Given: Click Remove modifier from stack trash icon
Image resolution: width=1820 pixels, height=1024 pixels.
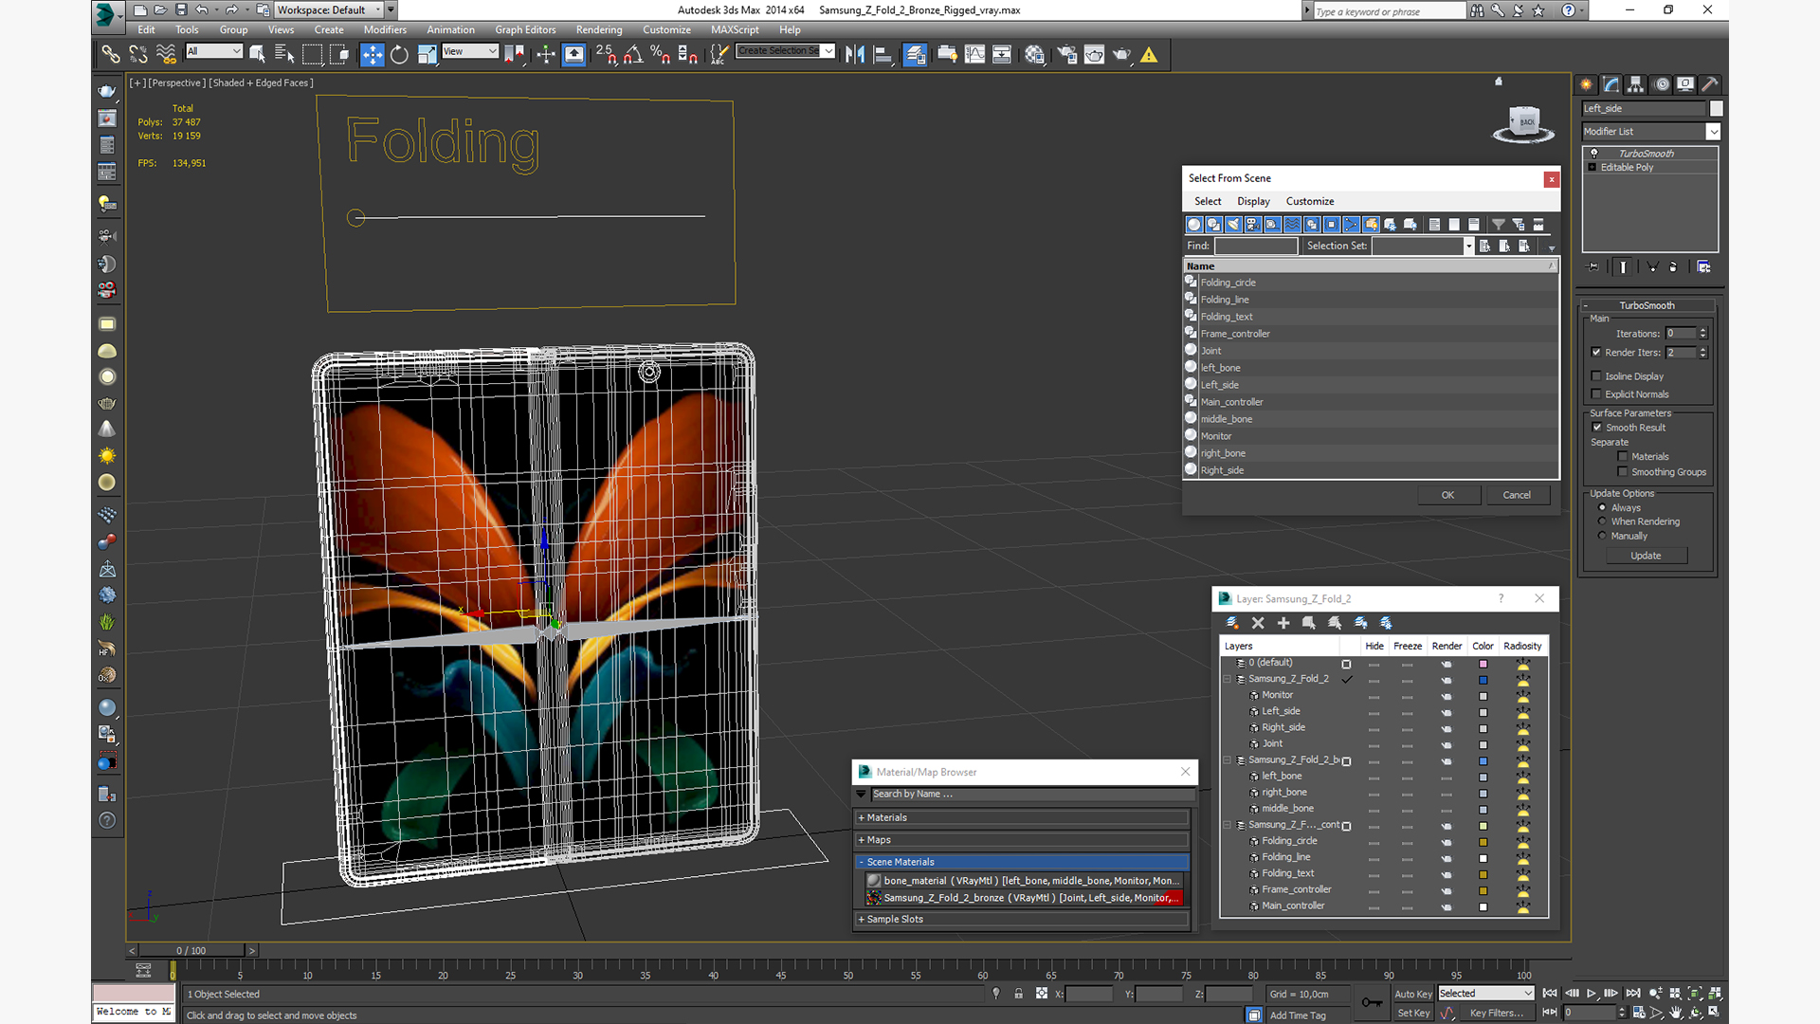Looking at the screenshot, I should pos(1673,267).
